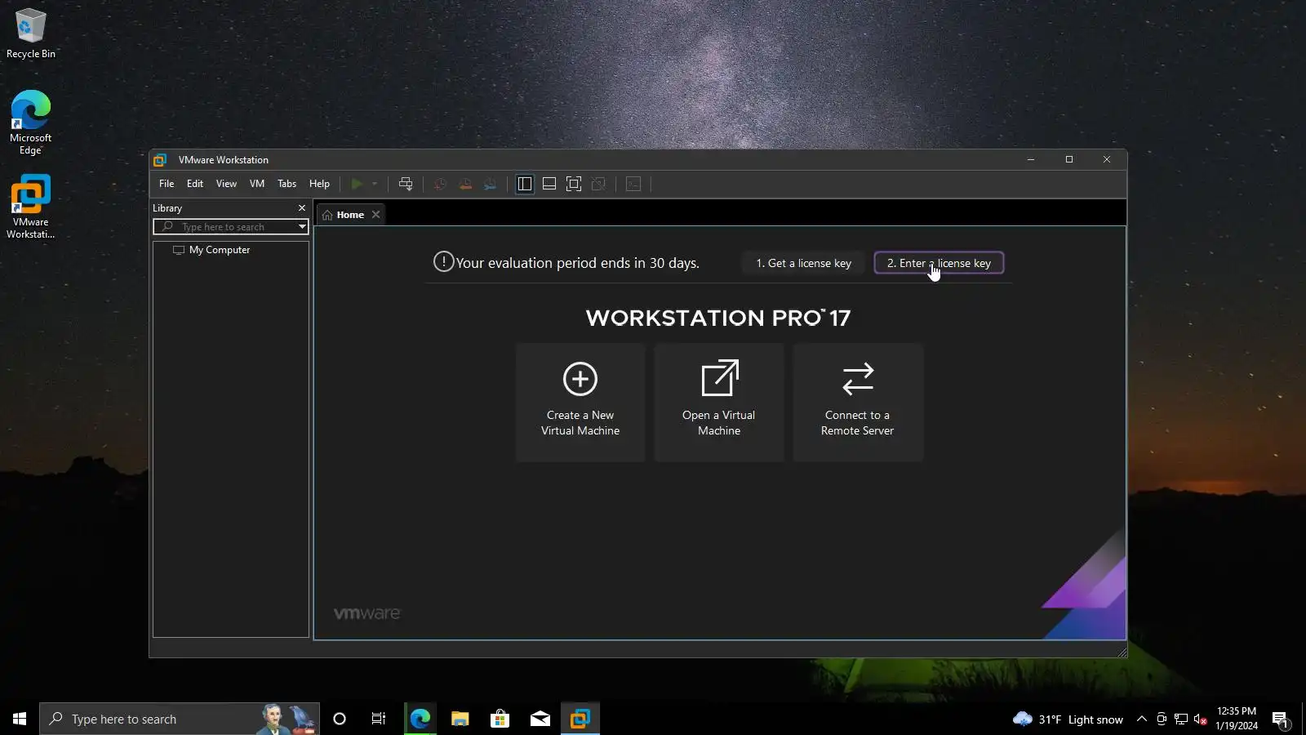Open the Windows Start menu
The width and height of the screenshot is (1306, 735).
(x=20, y=719)
